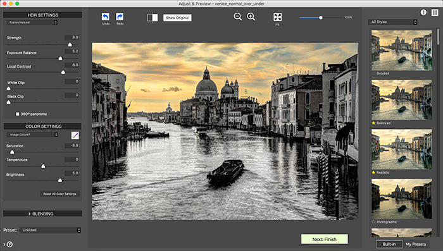The height and width of the screenshot is (251, 443).
Task: Unstar the Balanced preset favorite
Action: tap(373, 123)
